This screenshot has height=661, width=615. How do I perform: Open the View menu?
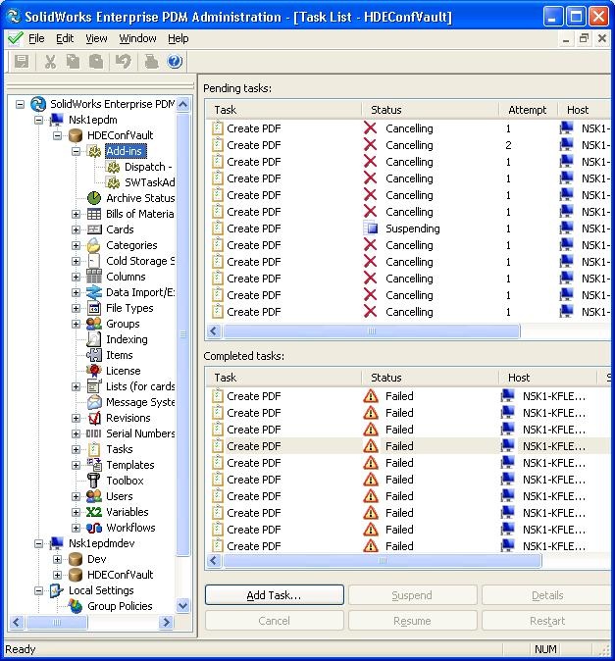pyautogui.click(x=96, y=39)
